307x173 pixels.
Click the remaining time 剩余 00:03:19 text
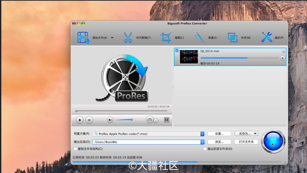pos(210,64)
